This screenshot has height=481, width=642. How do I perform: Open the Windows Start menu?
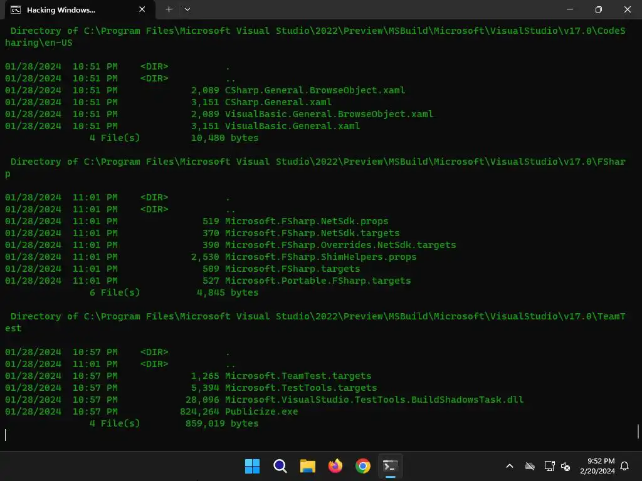pyautogui.click(x=252, y=466)
